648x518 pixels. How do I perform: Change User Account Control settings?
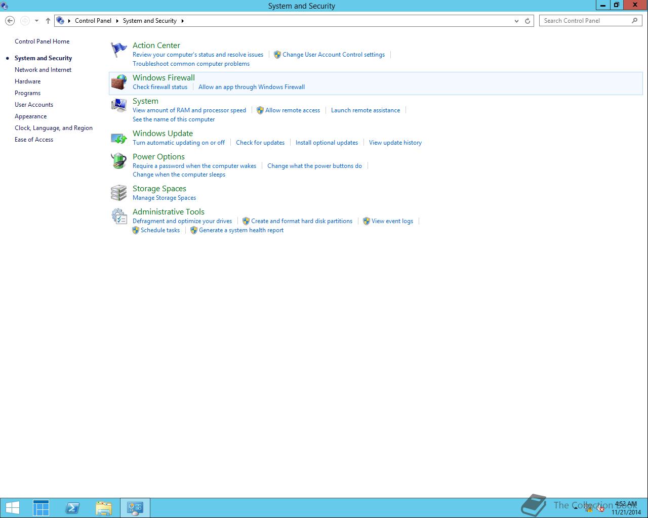[x=334, y=55]
